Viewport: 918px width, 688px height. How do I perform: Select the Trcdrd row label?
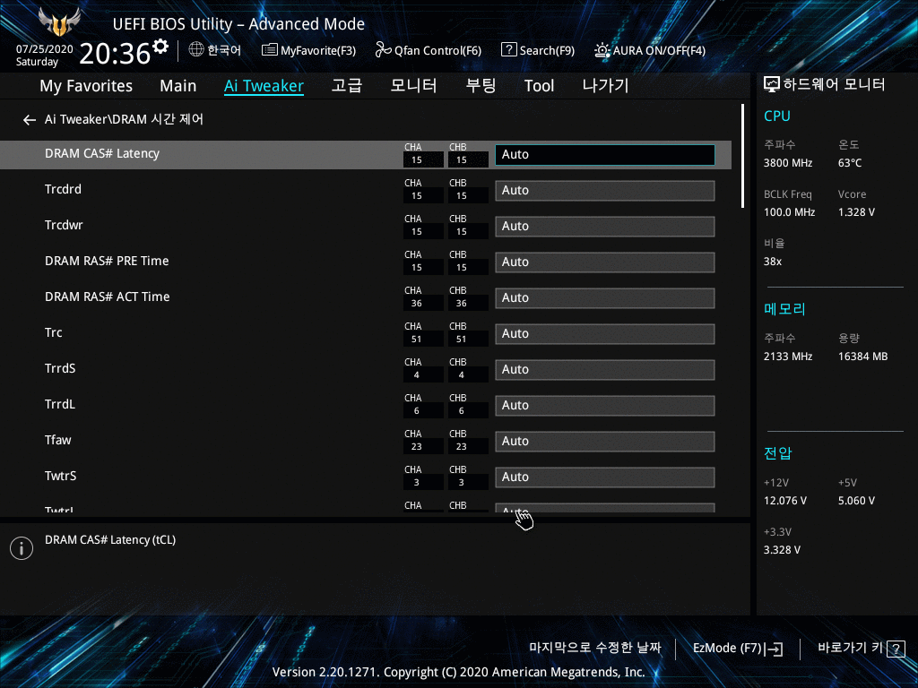click(x=64, y=190)
